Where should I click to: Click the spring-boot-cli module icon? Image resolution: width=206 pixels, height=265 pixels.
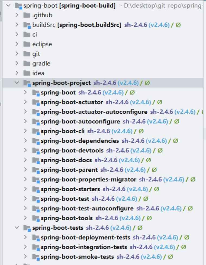[36, 131]
